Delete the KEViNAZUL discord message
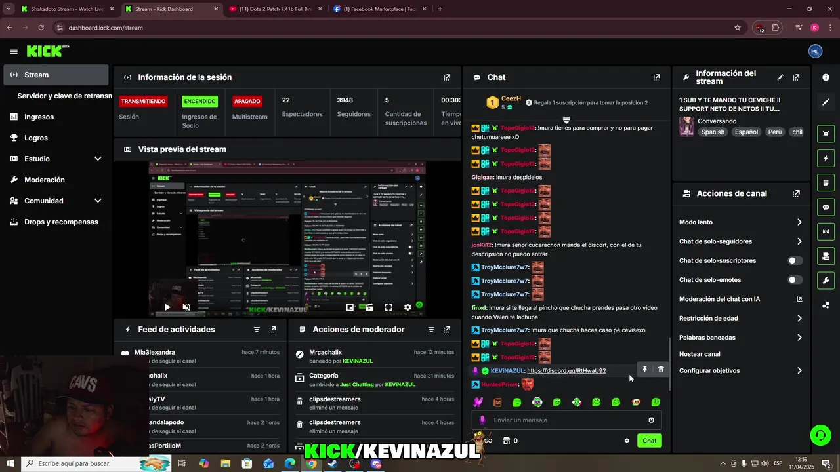This screenshot has height=472, width=840. click(661, 370)
